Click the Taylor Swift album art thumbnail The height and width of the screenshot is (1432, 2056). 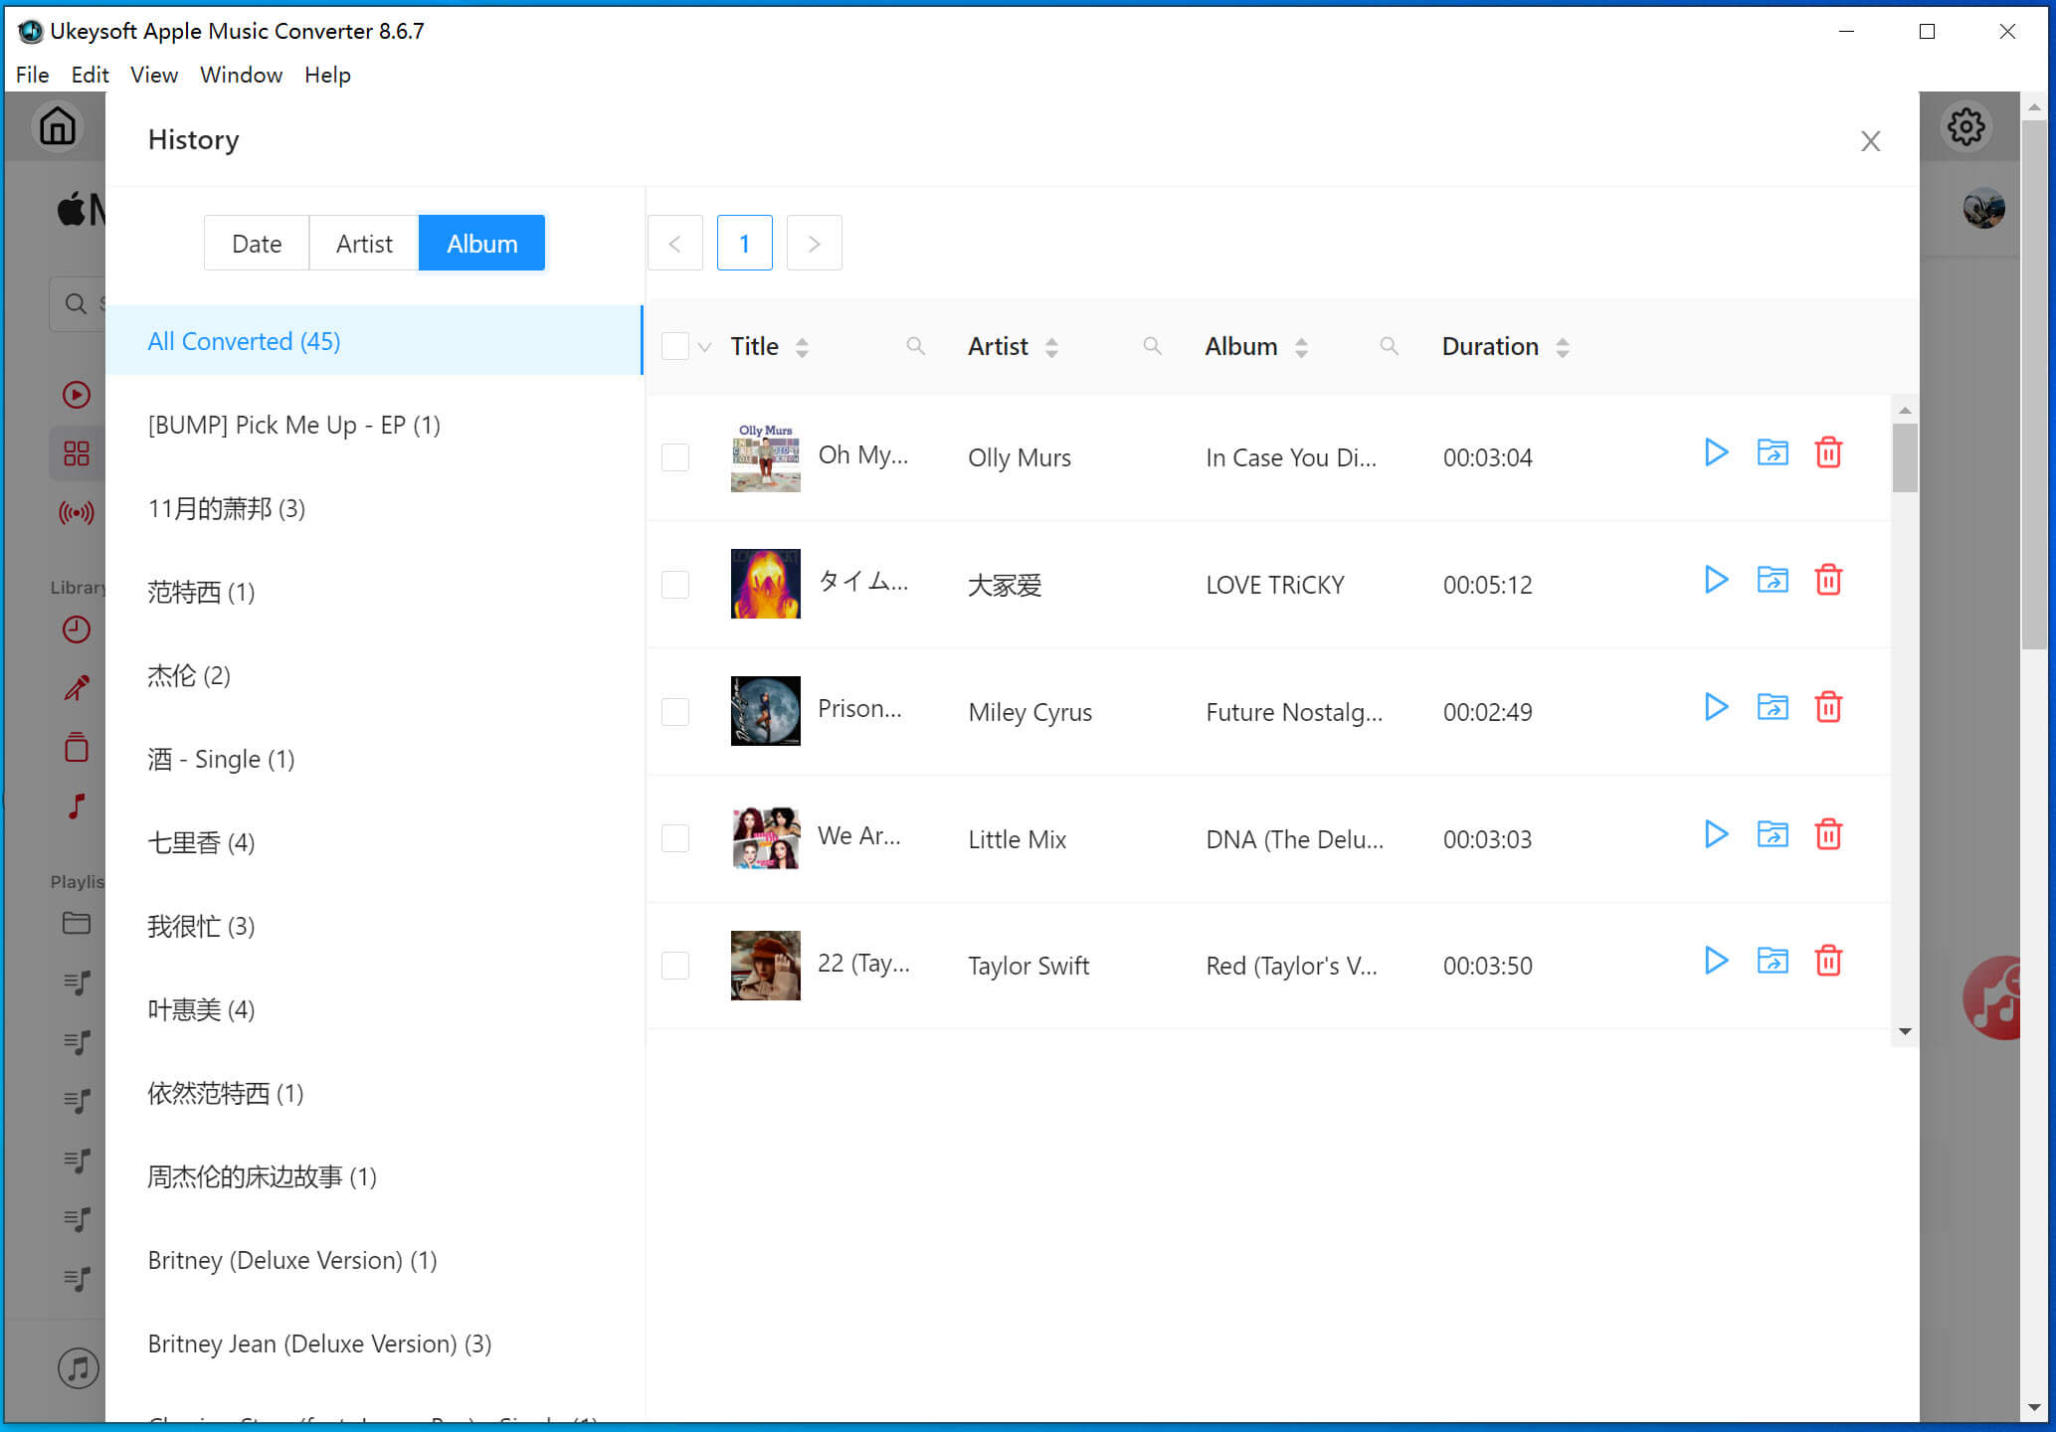765,966
